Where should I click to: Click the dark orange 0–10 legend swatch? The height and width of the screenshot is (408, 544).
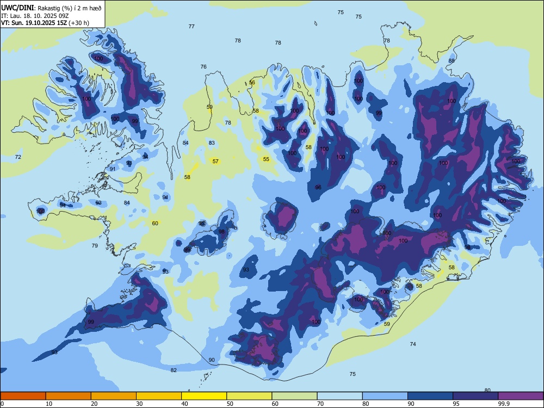click(23, 396)
